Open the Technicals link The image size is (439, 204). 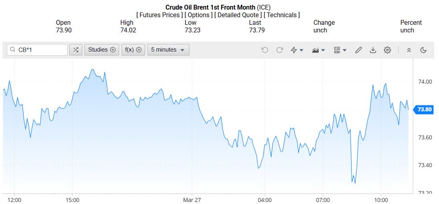(281, 15)
